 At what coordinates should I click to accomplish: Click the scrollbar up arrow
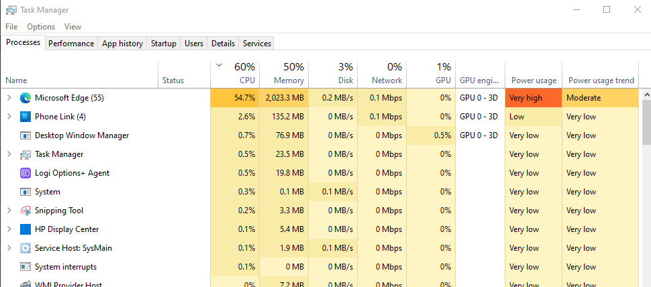[x=646, y=94]
